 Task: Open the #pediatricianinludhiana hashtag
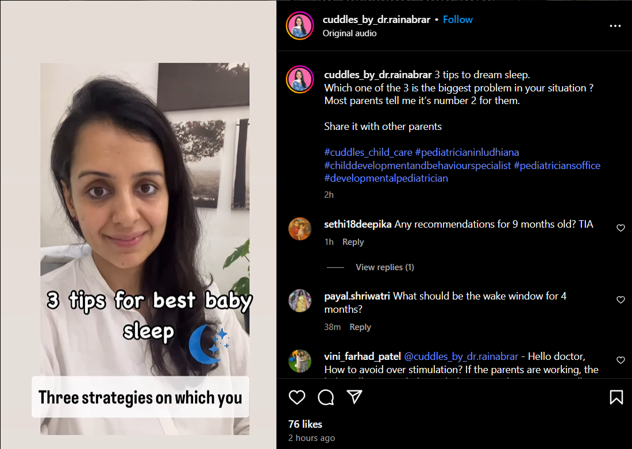pyautogui.click(x=467, y=152)
